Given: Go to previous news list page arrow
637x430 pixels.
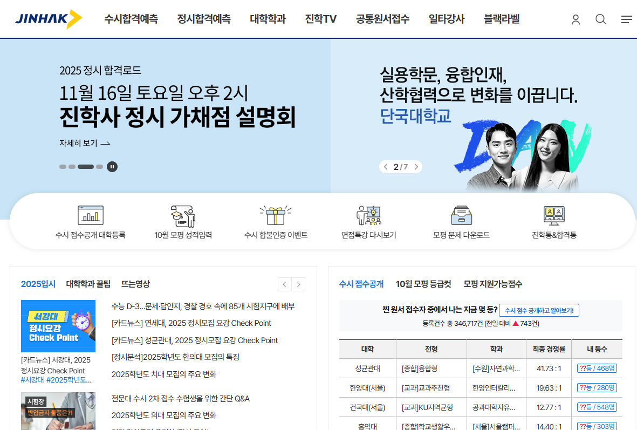Looking at the screenshot, I should tap(284, 284).
